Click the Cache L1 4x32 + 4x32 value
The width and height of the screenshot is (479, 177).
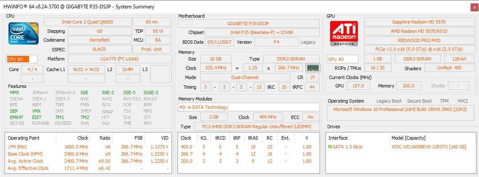pyautogui.click(x=86, y=69)
